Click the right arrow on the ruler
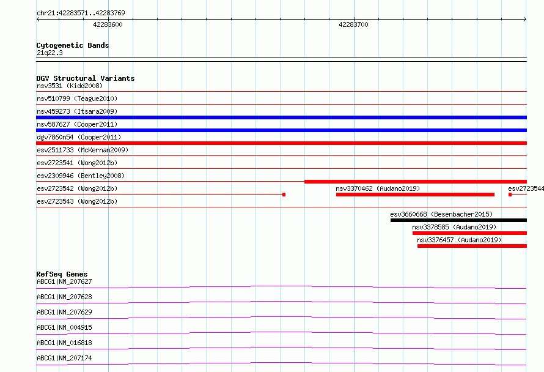 pos(525,19)
